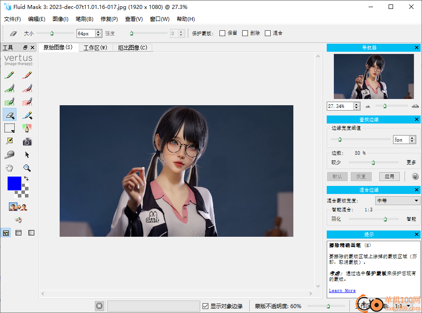Select the red Delete local brush tool
This screenshot has width=422, height=313.
pyautogui.click(x=27, y=88)
